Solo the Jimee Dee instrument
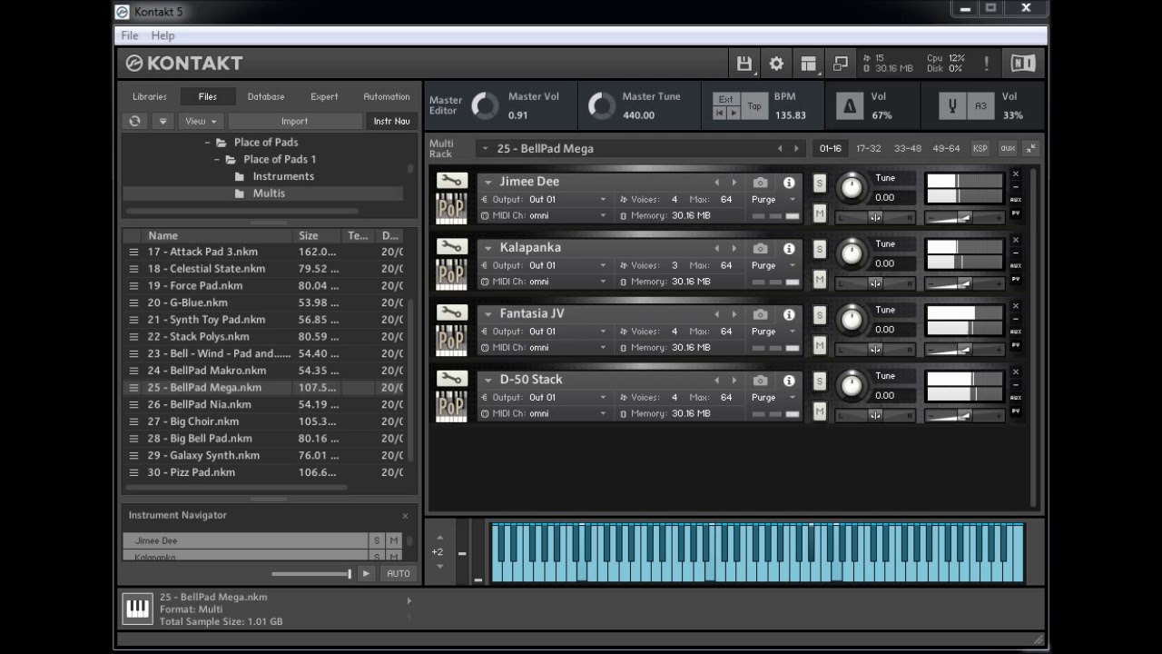 (819, 183)
